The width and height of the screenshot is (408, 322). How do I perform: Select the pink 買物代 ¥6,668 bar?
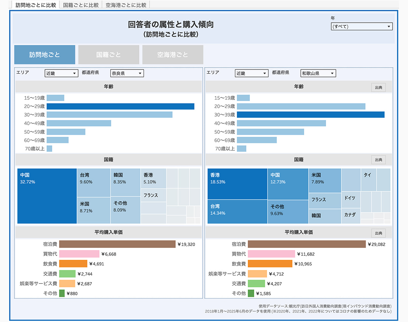pos(79,254)
